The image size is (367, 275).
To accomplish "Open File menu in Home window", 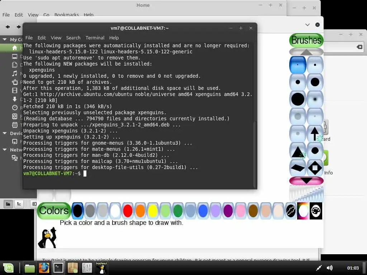I will pyautogui.click(x=6, y=15).
